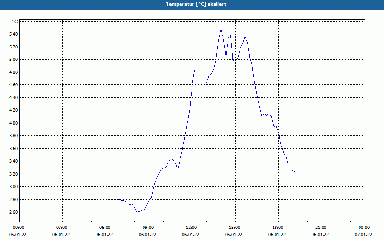
Task: Select the 3,60 y-axis label
Action: tap(13, 148)
